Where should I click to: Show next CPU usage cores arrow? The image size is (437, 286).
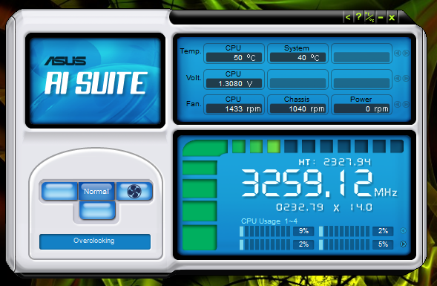(403, 244)
